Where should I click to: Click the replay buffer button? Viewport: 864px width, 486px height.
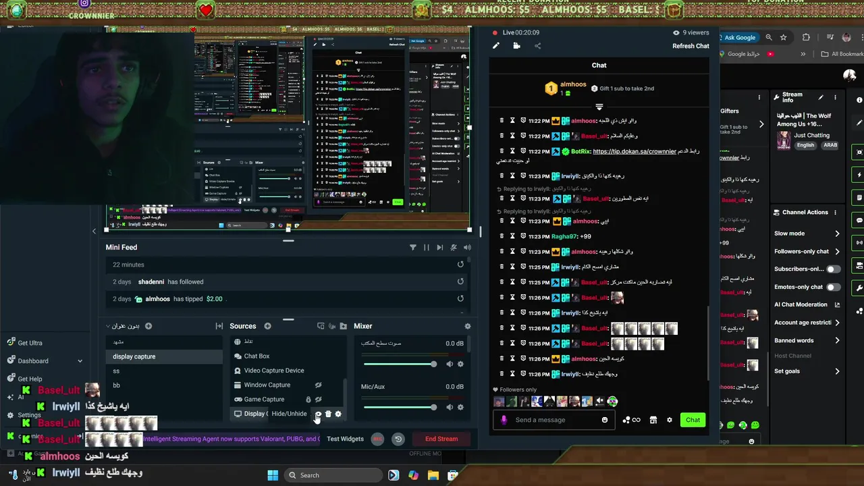[398, 439]
